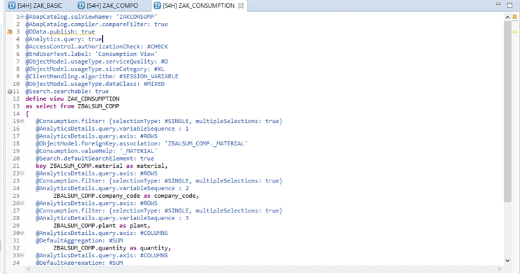Click view name ZAK_CONSUMPTION on line 12

[94, 99]
